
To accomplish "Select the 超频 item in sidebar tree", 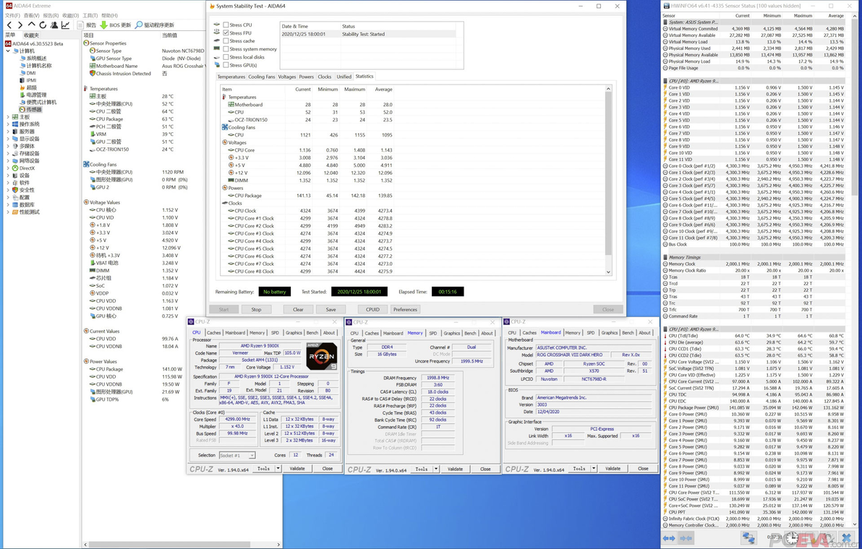I will [x=31, y=87].
